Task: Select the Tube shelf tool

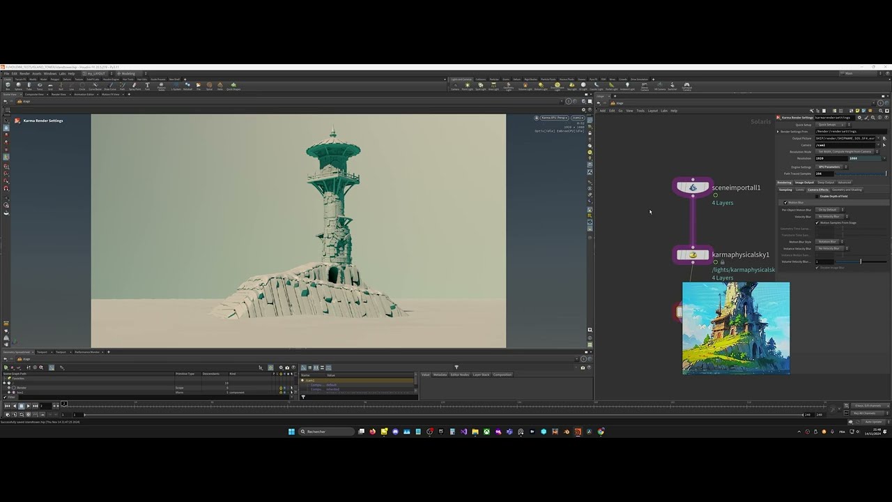Action: click(x=29, y=85)
